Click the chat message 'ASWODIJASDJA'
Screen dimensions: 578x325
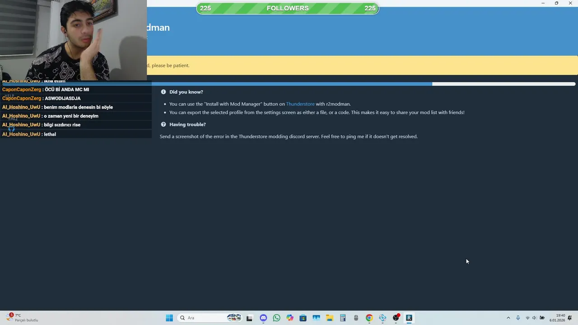click(62, 98)
